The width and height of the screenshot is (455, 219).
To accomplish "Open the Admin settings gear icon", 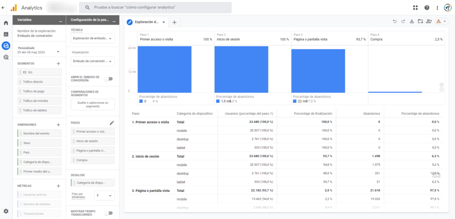I will (x=6, y=211).
